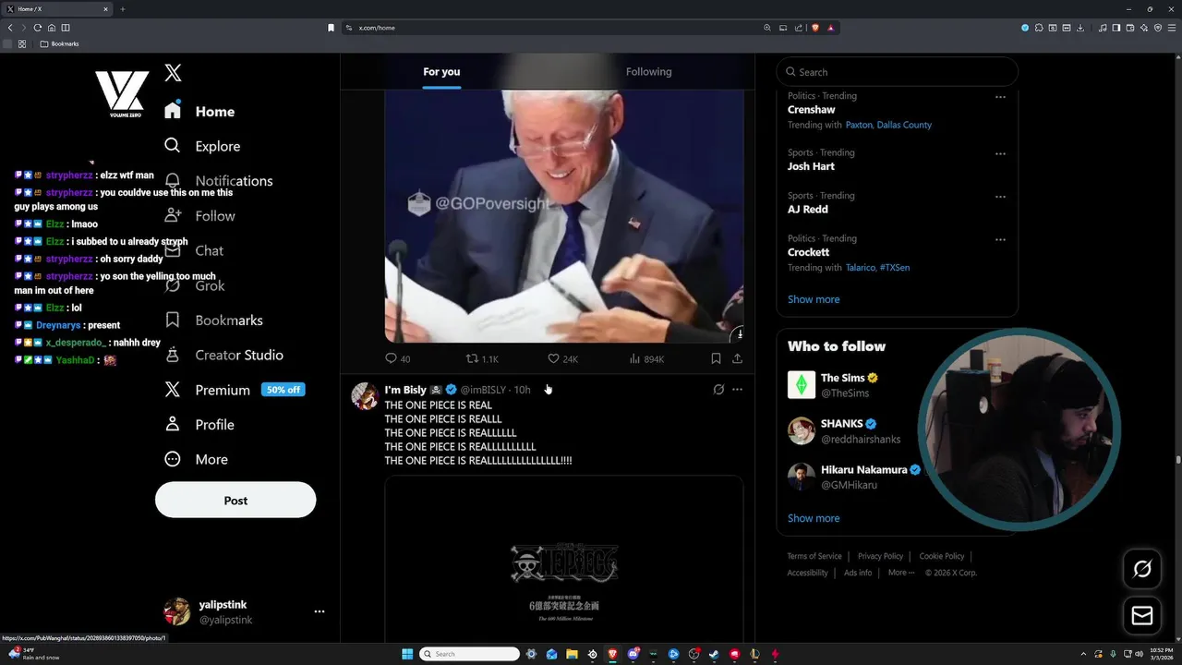This screenshot has height=665, width=1182.
Task: Open Profile in the sidebar
Action: (x=199, y=425)
